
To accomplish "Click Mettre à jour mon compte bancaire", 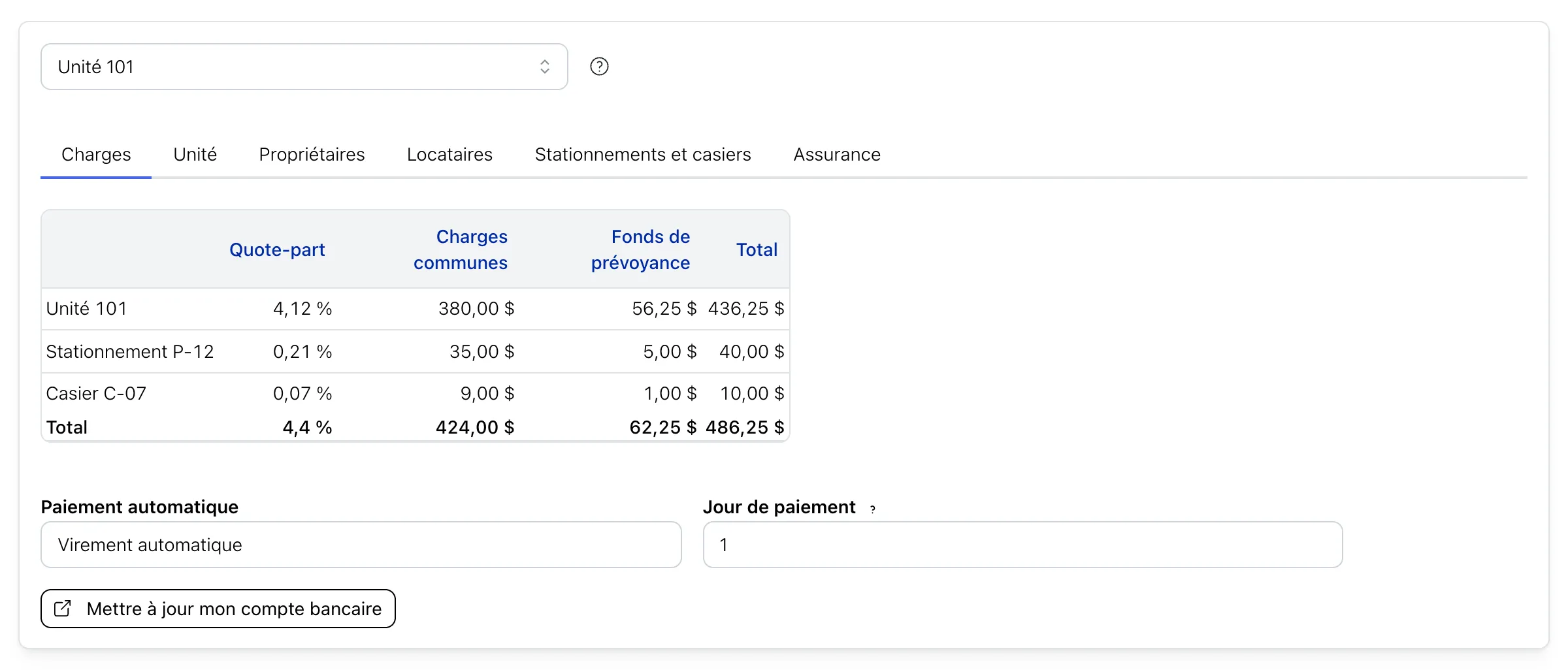I will [x=218, y=609].
